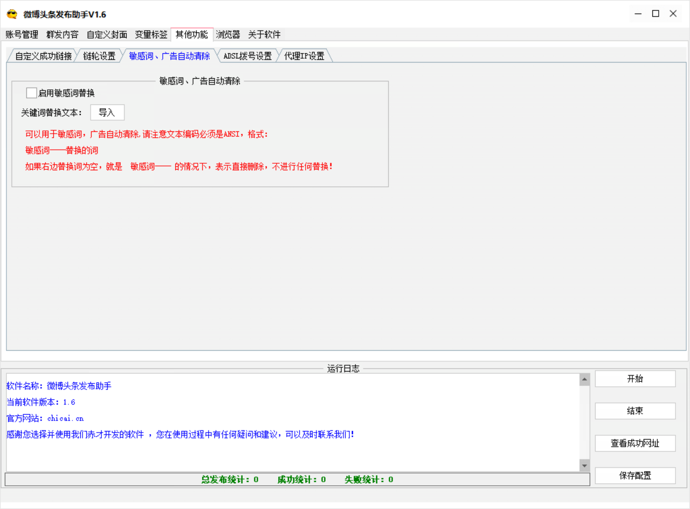690x509 pixels.
Task: Select 敏感词、广告自动清除 sub-tab
Action: 170,56
